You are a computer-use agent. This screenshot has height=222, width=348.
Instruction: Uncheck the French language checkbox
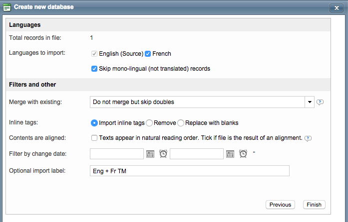coord(148,54)
